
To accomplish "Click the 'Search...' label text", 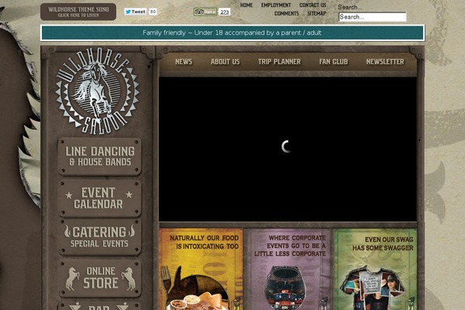I will 350,7.
